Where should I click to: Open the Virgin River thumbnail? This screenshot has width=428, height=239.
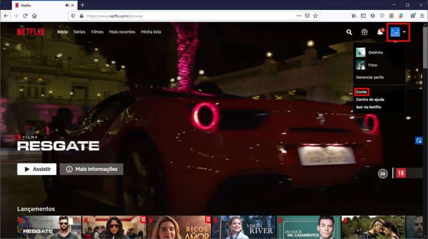(244, 227)
